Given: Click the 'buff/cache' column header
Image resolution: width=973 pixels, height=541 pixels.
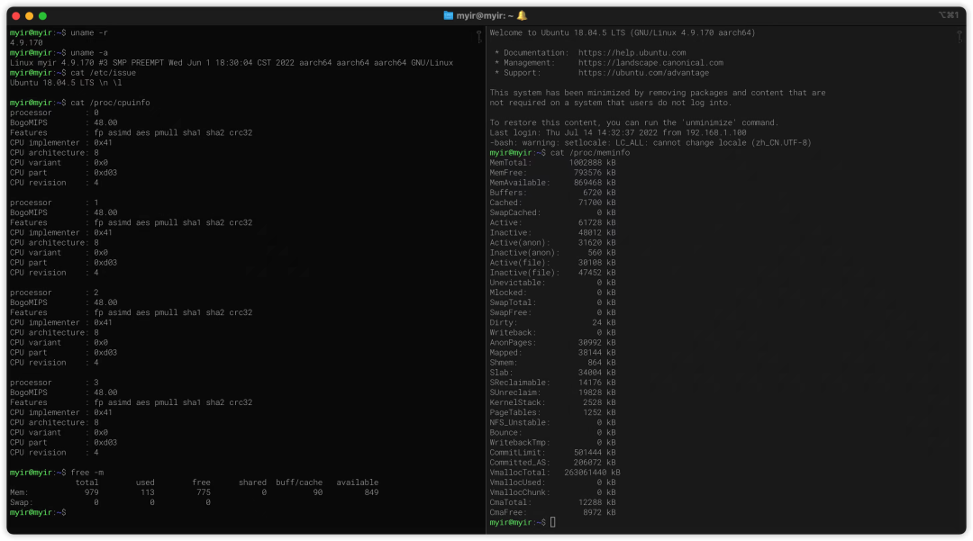Looking at the screenshot, I should click(x=299, y=482).
